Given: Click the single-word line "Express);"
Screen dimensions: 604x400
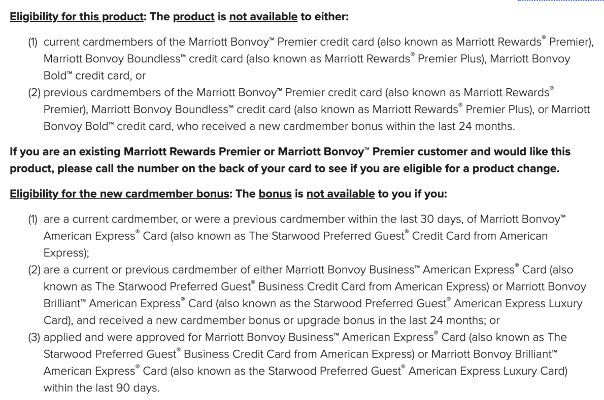Looking at the screenshot, I should [x=66, y=252].
